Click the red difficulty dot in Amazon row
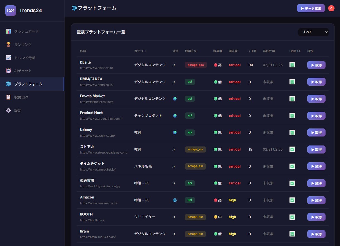Screen dimensions: 340x246 (215, 200)
